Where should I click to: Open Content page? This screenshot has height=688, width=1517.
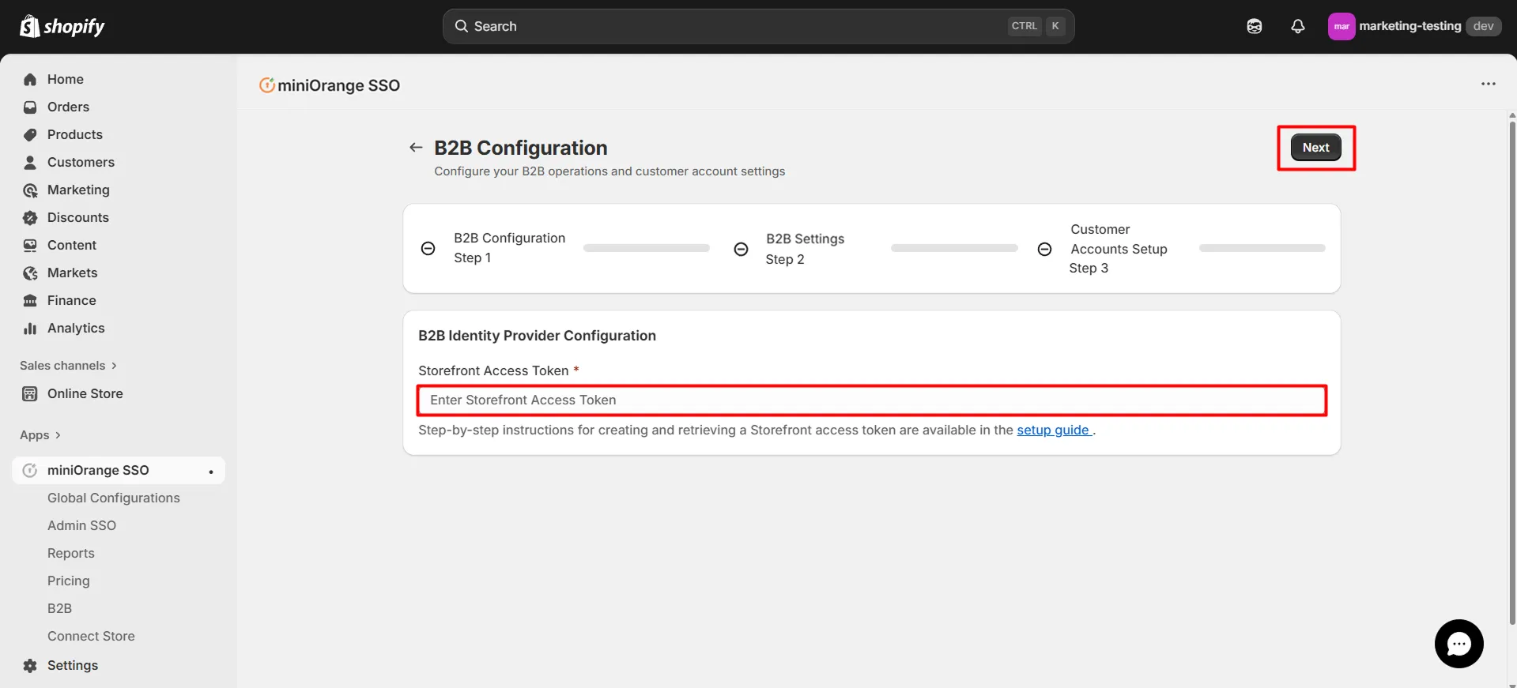pos(72,245)
